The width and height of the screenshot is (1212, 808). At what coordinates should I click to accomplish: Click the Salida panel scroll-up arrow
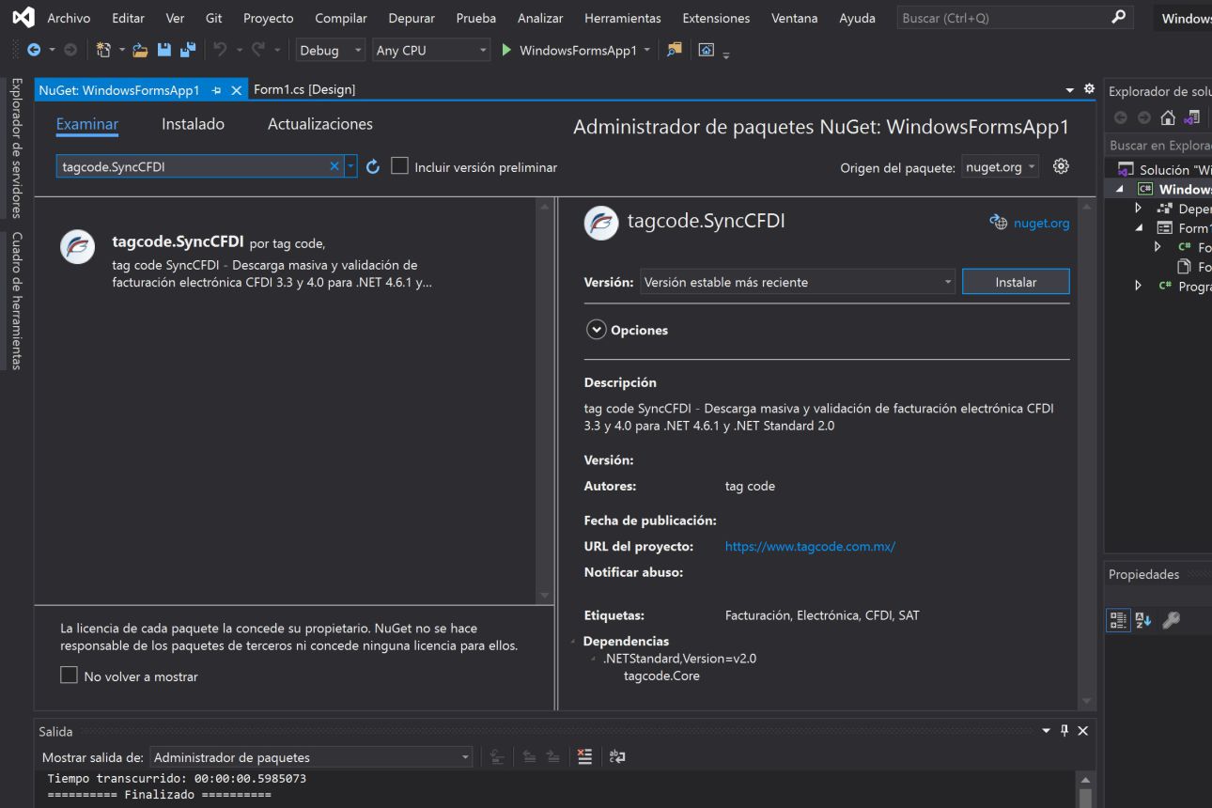click(1085, 780)
